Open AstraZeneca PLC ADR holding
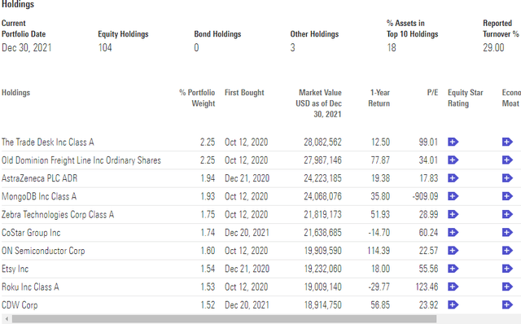Viewport: 521px width, 324px height. tap(40, 178)
